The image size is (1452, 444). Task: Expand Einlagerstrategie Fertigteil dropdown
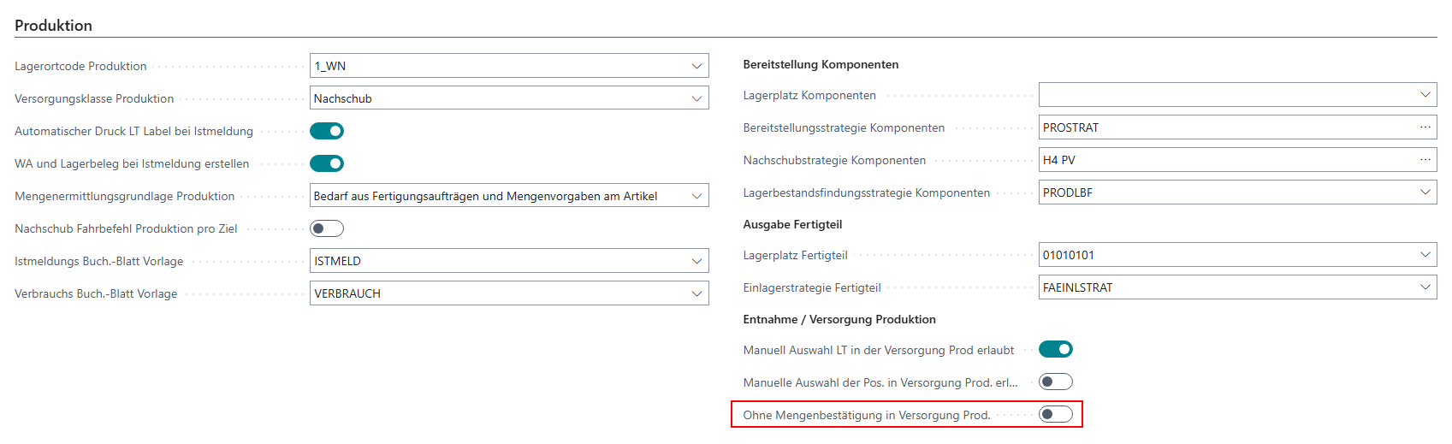1425,287
